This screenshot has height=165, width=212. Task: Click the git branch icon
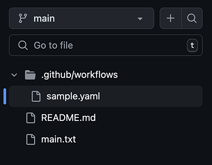click(23, 18)
